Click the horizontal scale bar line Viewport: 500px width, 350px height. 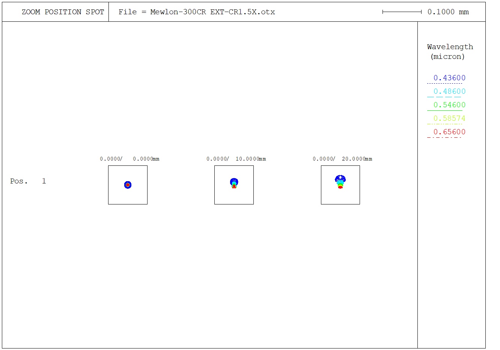pos(402,12)
